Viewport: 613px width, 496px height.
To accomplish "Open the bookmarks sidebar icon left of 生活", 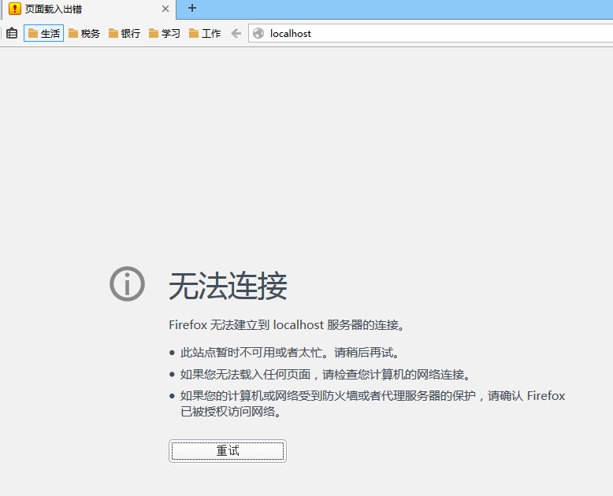I will pyautogui.click(x=12, y=33).
